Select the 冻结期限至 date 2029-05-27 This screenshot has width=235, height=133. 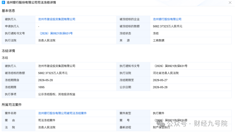point(160,80)
